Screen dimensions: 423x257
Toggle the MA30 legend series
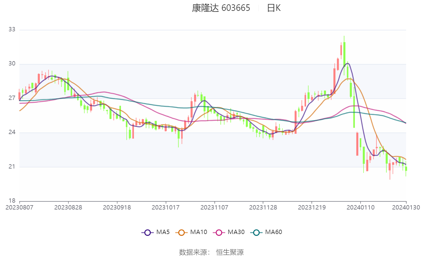tap(229, 232)
